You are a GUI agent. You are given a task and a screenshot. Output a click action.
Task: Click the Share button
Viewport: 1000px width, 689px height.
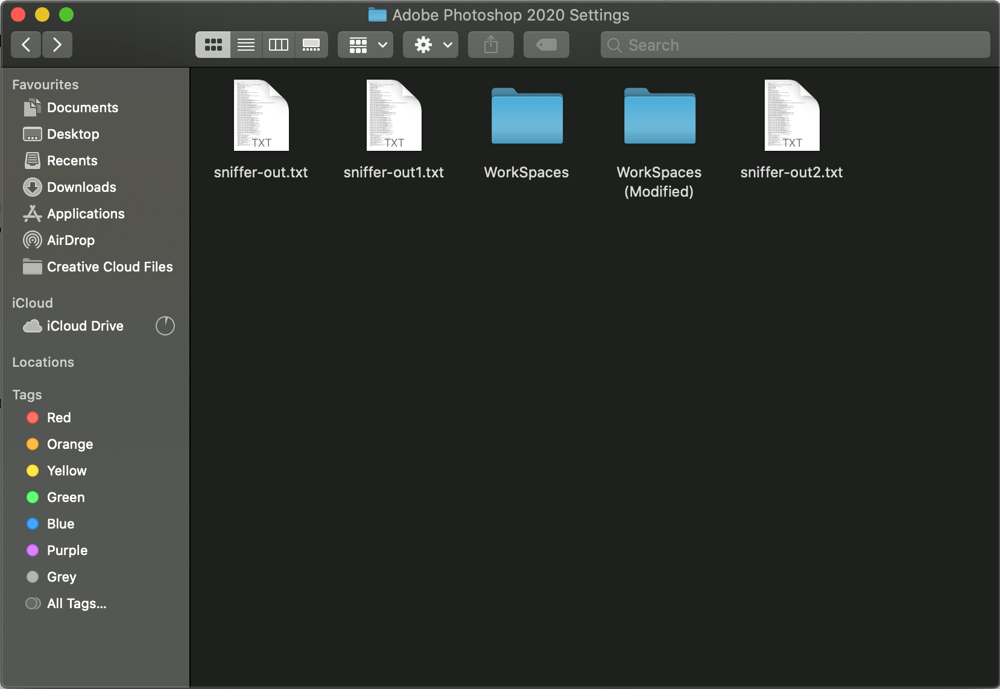tap(490, 44)
